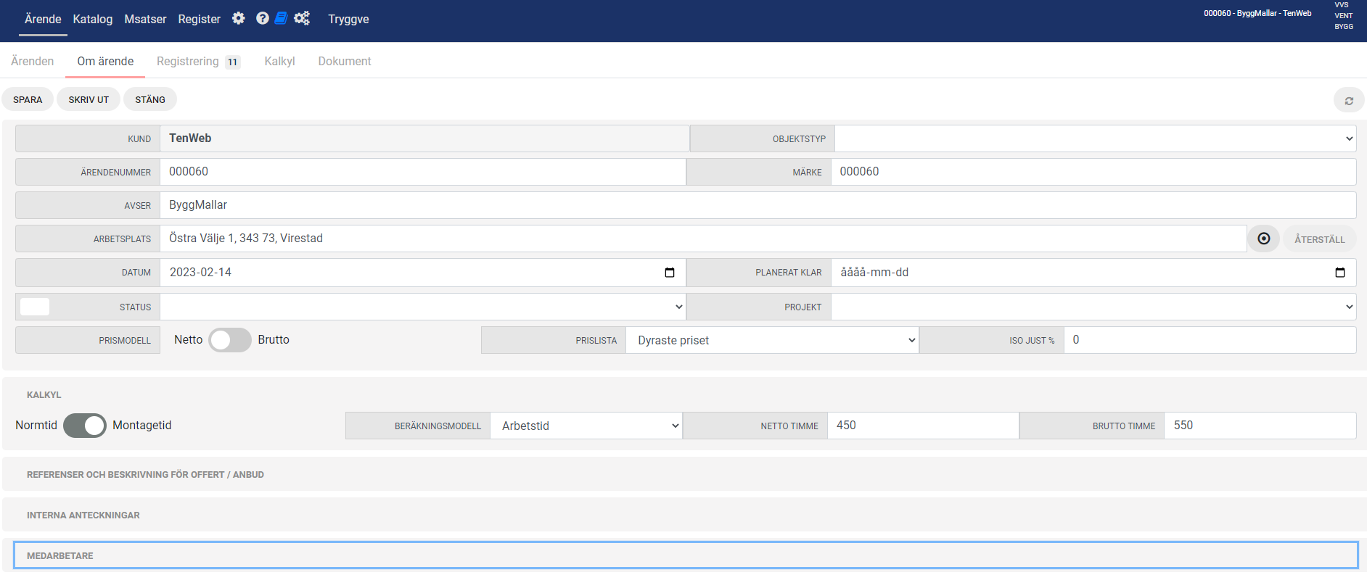The width and height of the screenshot is (1367, 580).
Task: Open the Katalog menu
Action: [93, 19]
